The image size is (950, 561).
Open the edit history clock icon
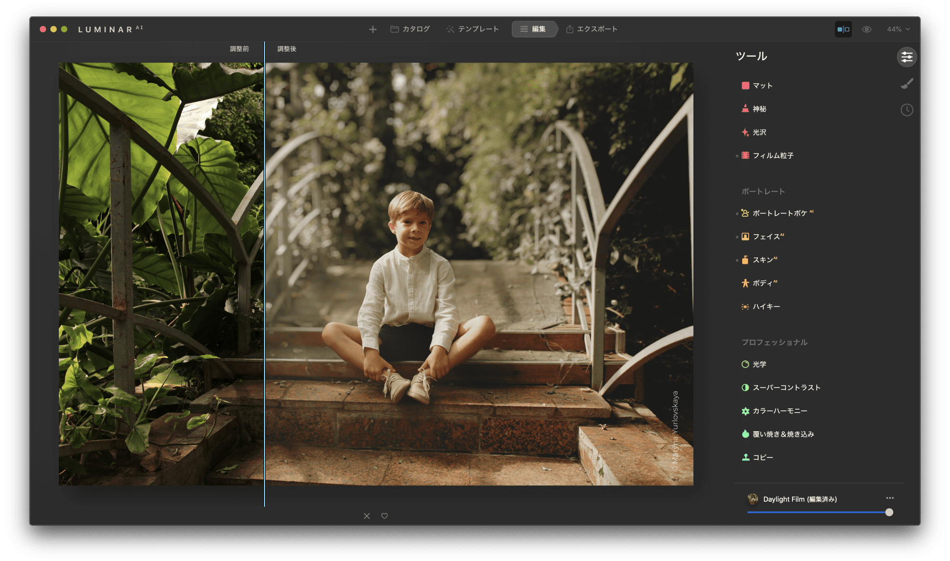(907, 110)
